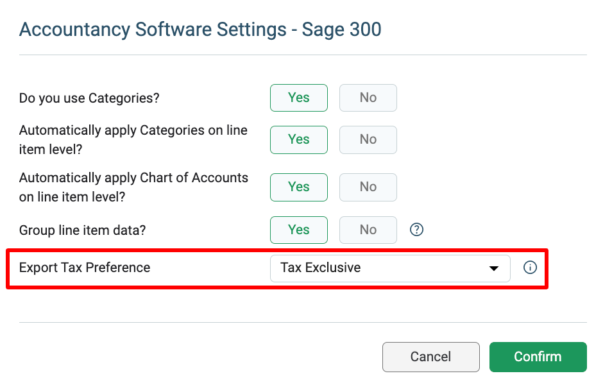Enable Yes for Group line item data
This screenshot has height=385, width=612.
(298, 230)
